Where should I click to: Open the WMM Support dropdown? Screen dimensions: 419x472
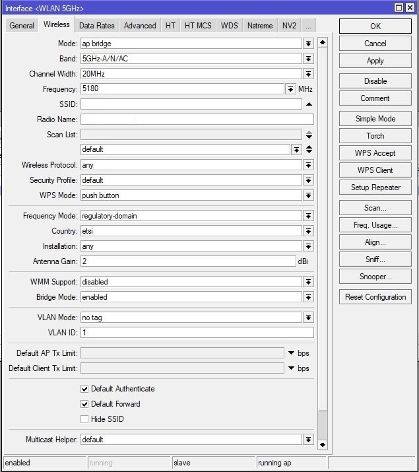click(x=308, y=282)
